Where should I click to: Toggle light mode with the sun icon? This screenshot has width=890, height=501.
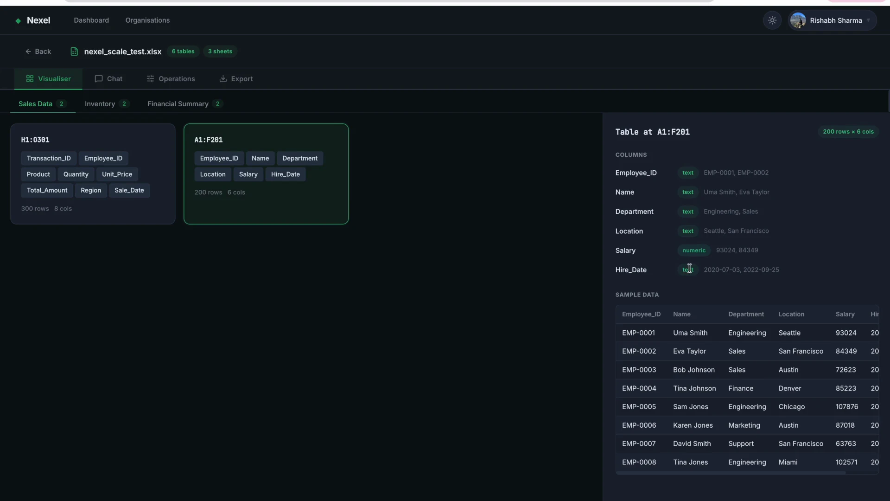(x=772, y=20)
